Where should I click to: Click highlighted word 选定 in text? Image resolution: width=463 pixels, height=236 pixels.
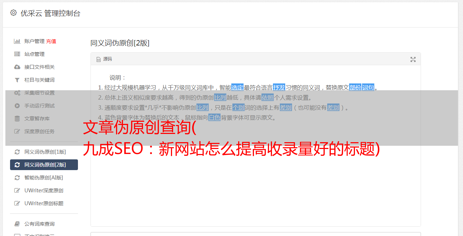pyautogui.click(x=237, y=87)
